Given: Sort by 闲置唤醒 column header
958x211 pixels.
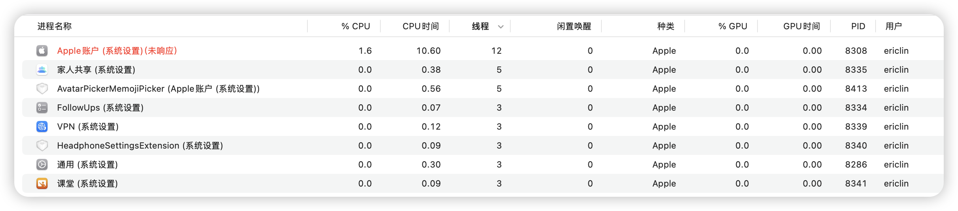Looking at the screenshot, I should (574, 26).
